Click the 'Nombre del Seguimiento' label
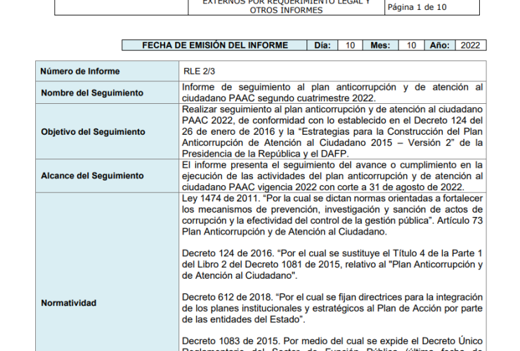This screenshot has width=520, height=351. 92,93
